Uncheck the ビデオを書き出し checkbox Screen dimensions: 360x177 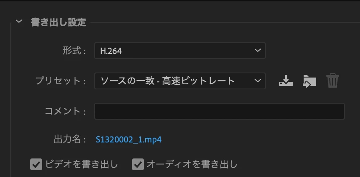36,164
